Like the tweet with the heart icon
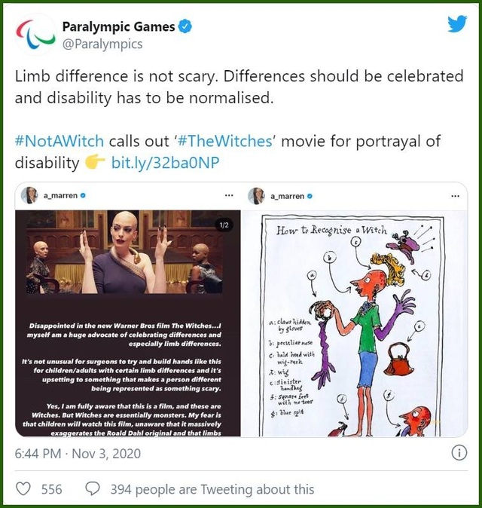The width and height of the screenshot is (482, 508). [23, 488]
